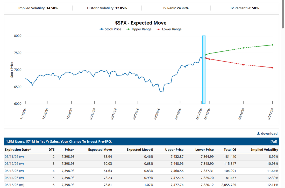The width and height of the screenshot is (285, 188).
Task: Click the page vertical scrollbar thumb
Action: tap(283, 14)
